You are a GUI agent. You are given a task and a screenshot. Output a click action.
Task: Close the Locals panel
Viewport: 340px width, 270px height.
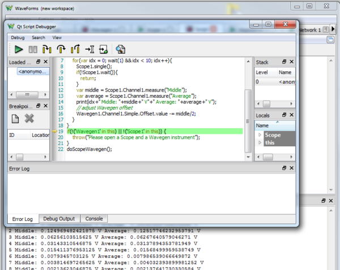[292, 115]
